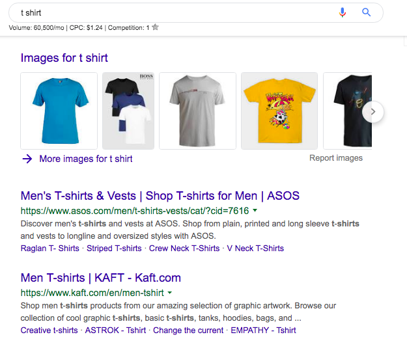
Task: Click the 'Report images' link
Action: pos(336,158)
